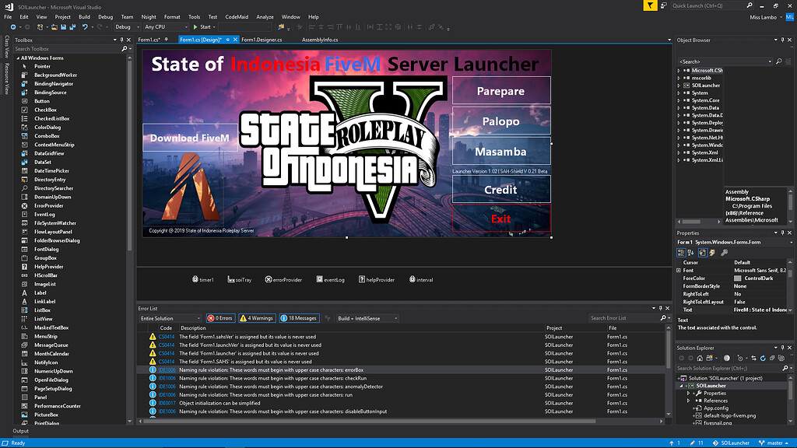Open the Debug configuration dropdown

pos(127,27)
